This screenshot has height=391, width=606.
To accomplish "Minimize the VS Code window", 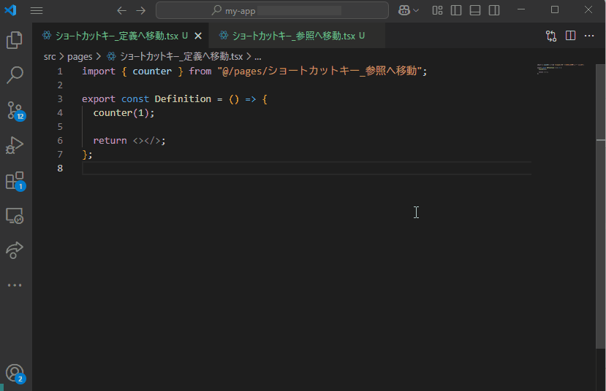I will tap(521, 9).
